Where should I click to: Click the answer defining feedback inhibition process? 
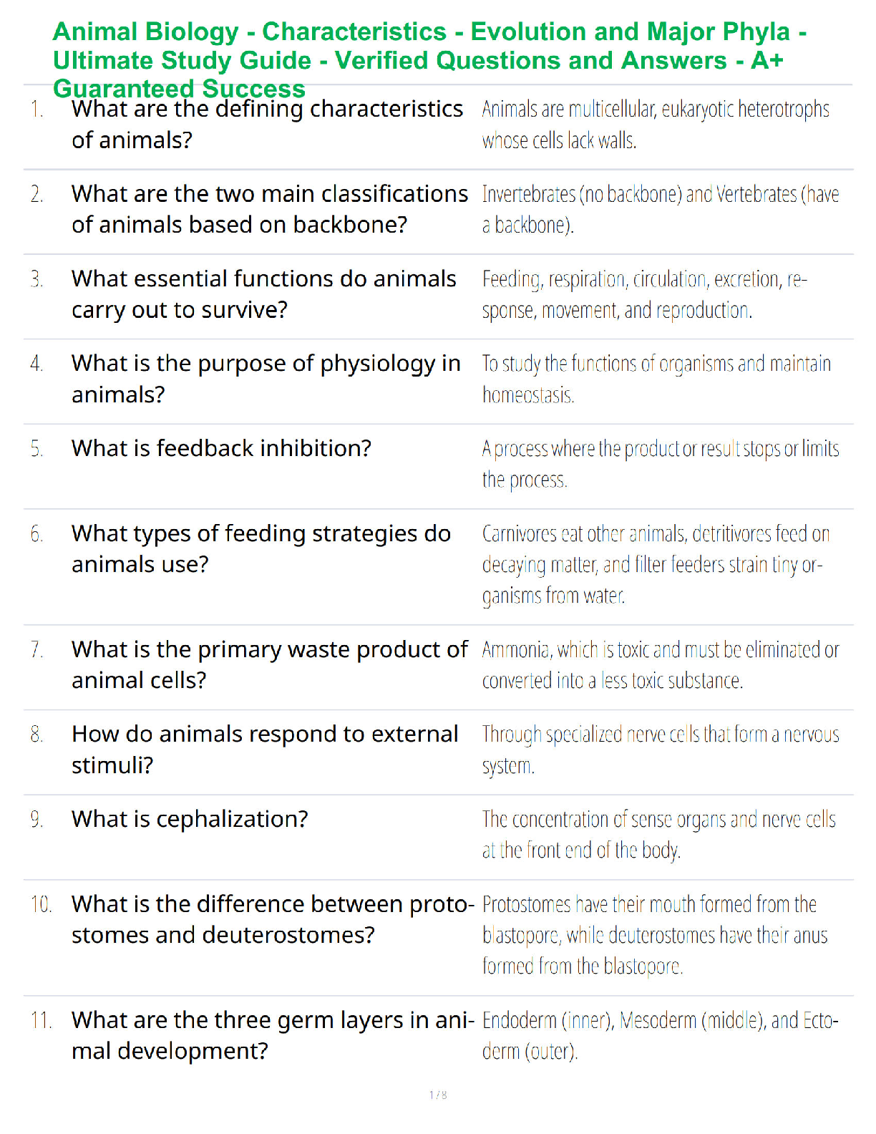(x=660, y=464)
